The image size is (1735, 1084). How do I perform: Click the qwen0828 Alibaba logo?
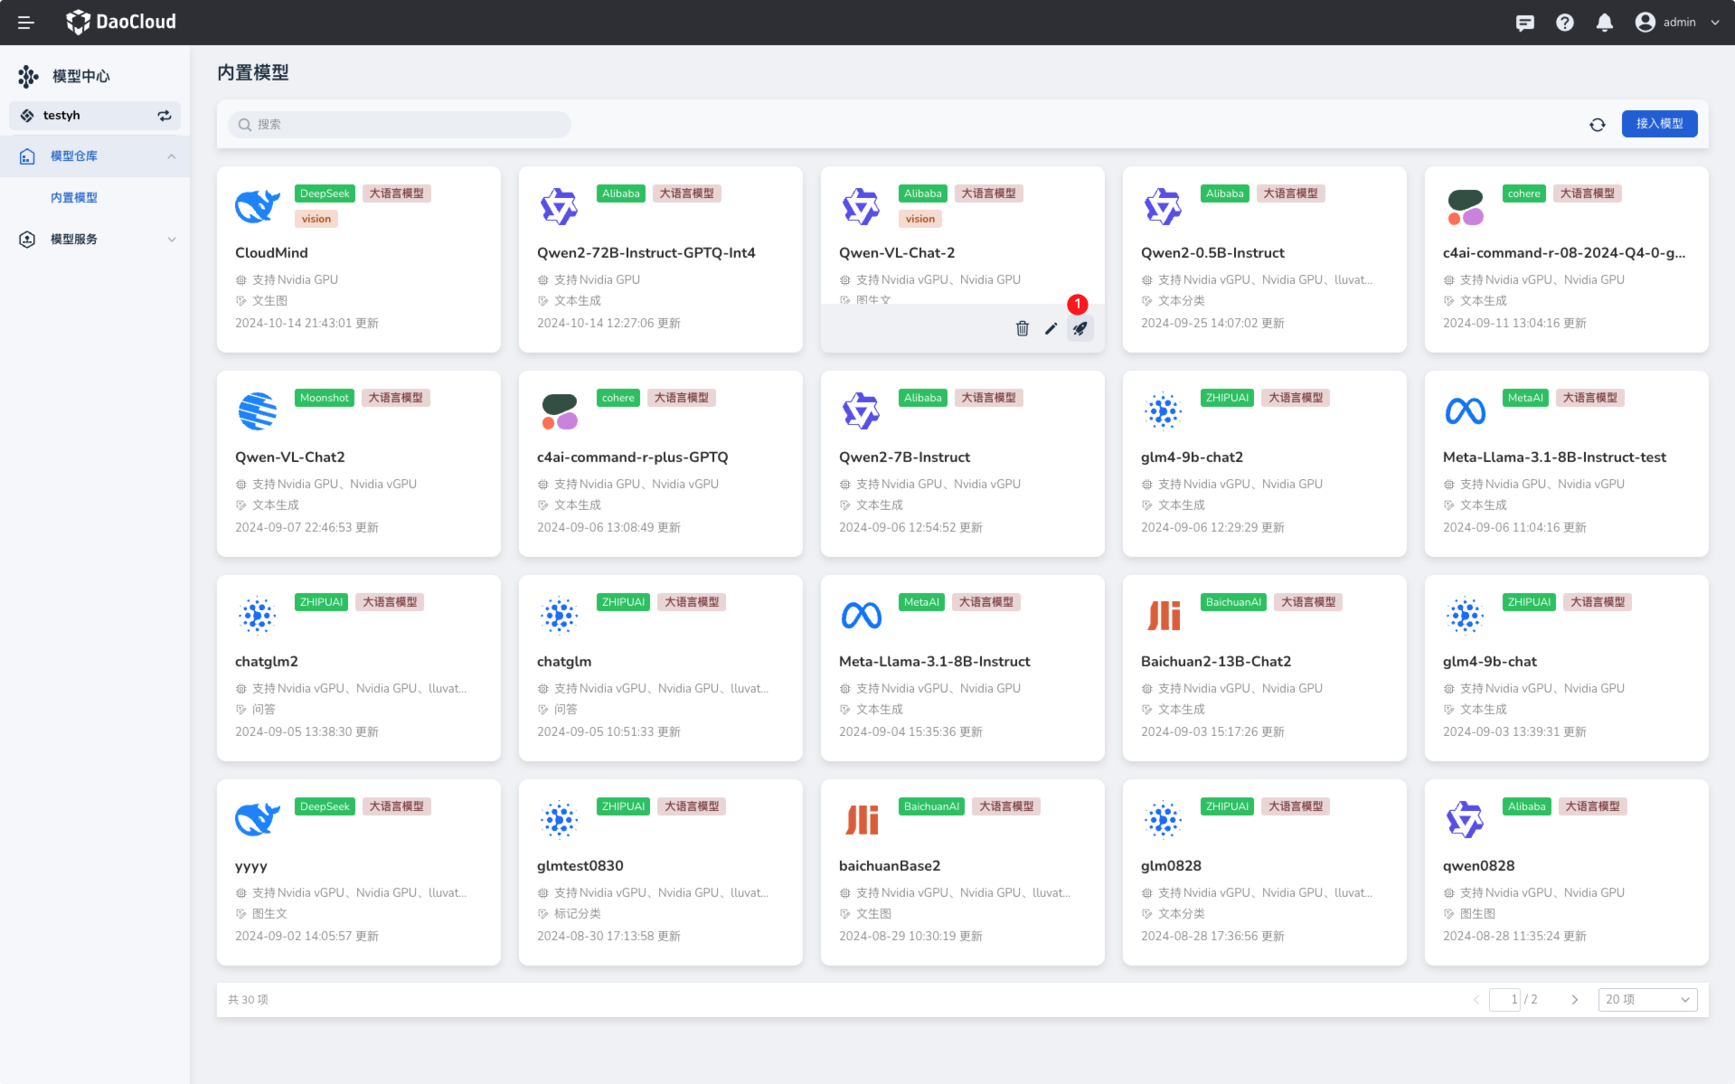point(1465,820)
